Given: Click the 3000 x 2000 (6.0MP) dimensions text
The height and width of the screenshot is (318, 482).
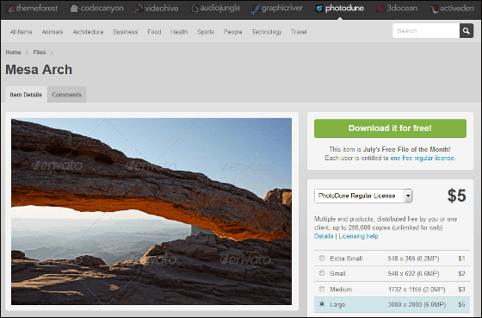Looking at the screenshot, I should (417, 304).
